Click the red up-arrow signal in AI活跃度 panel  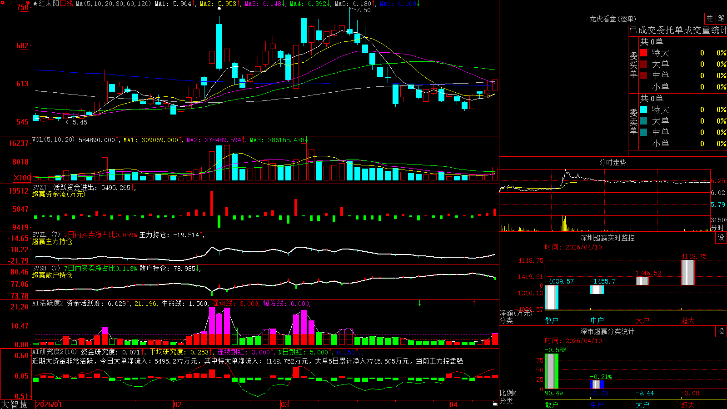point(474,303)
